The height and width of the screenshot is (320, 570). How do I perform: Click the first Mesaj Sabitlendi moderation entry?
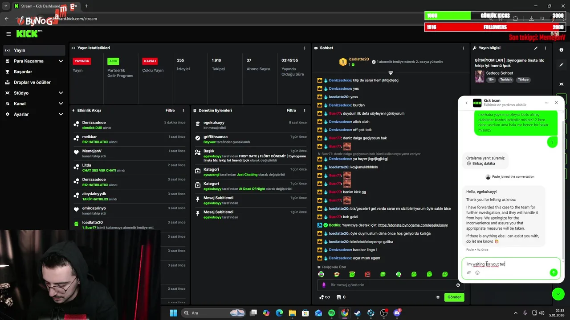coord(251,200)
